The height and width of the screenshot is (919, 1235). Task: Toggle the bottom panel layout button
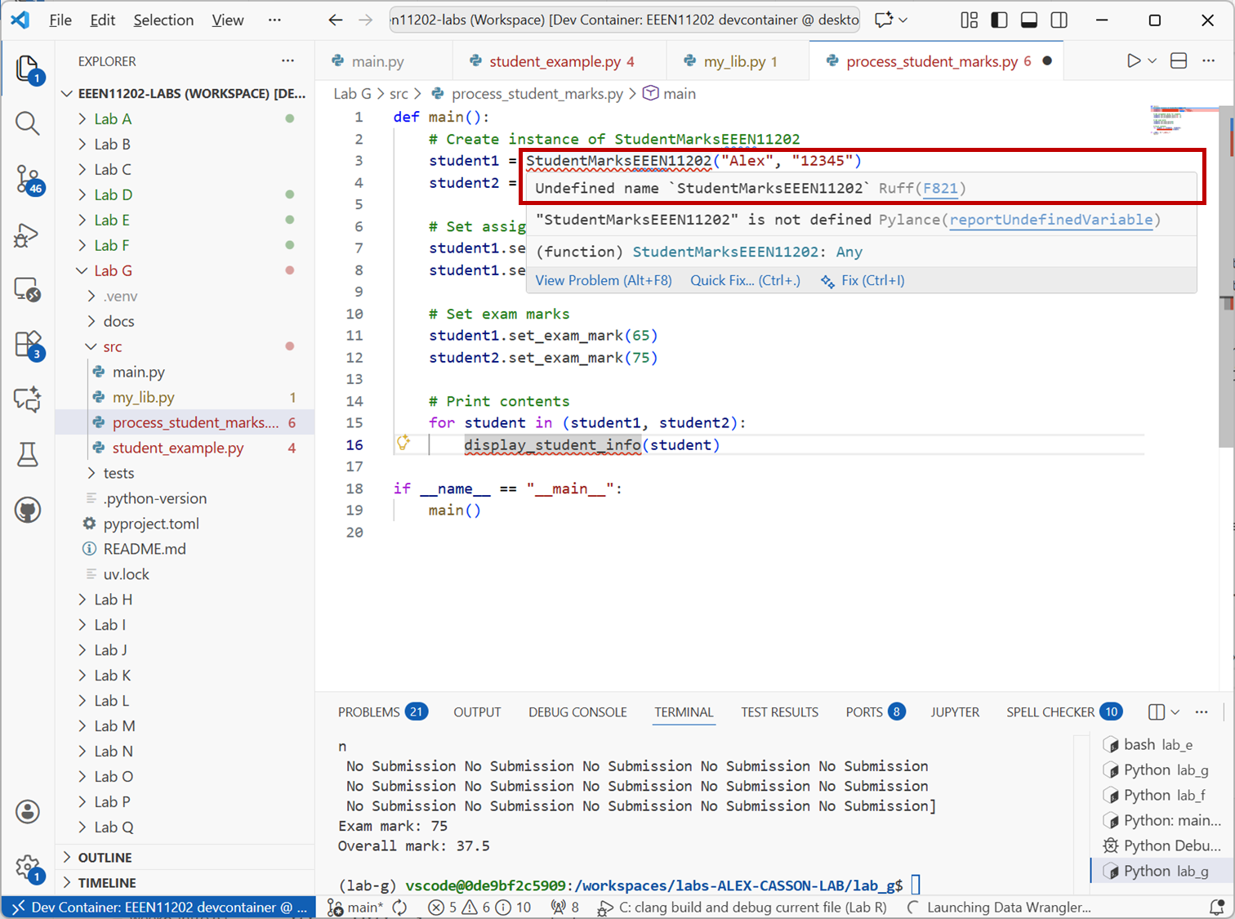(x=1029, y=20)
